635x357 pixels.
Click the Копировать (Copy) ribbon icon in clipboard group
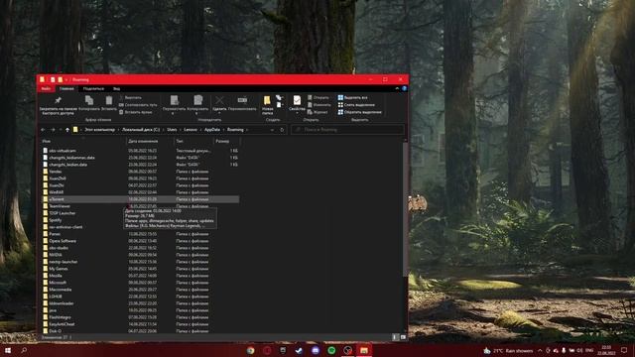click(89, 100)
